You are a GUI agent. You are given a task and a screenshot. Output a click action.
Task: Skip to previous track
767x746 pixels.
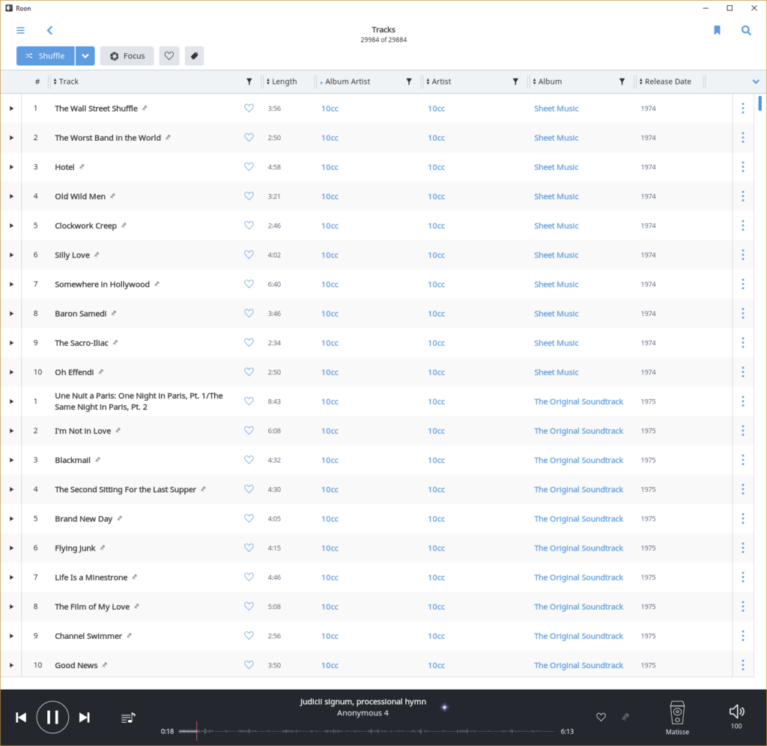21,718
